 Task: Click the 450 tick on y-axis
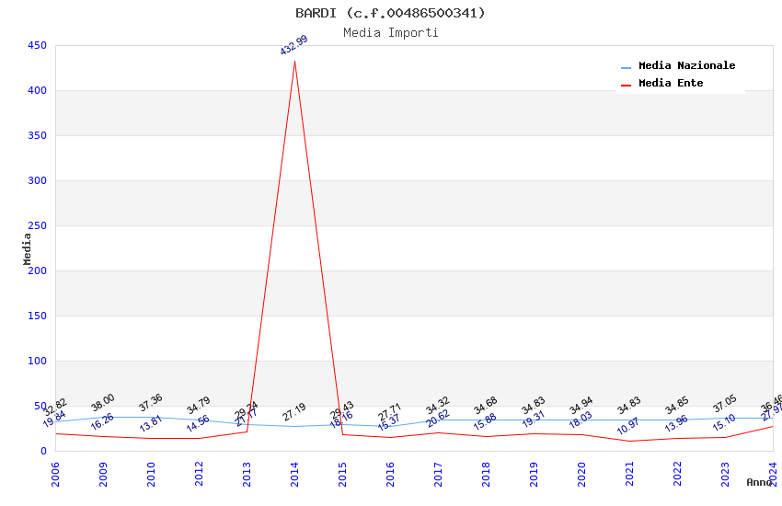[x=38, y=45]
